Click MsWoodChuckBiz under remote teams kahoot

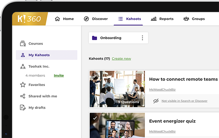[162, 90]
